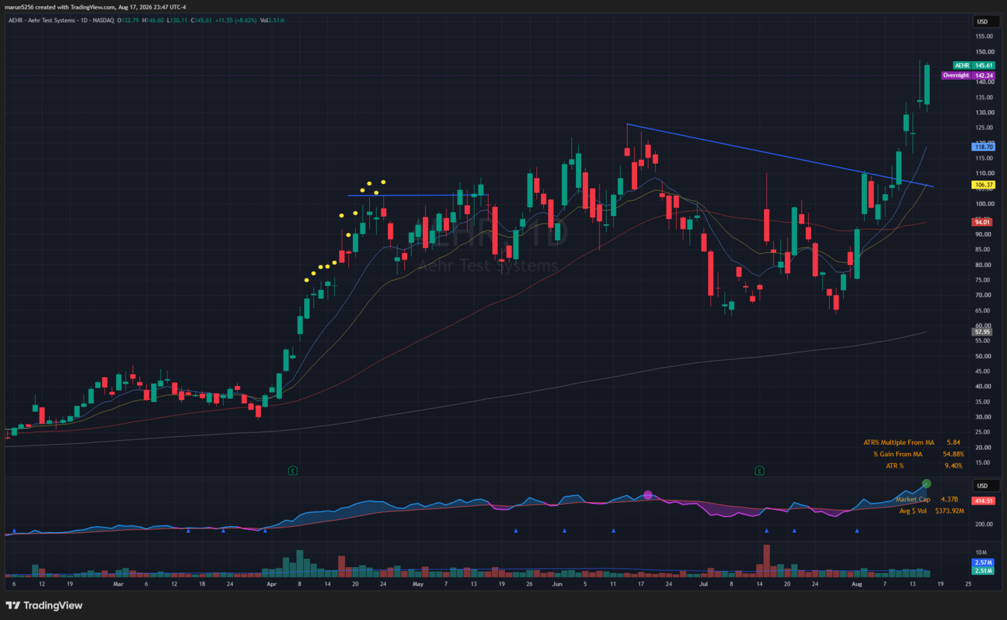This screenshot has width=1007, height=620.
Task: Click the May label on time axis
Action: coord(418,584)
